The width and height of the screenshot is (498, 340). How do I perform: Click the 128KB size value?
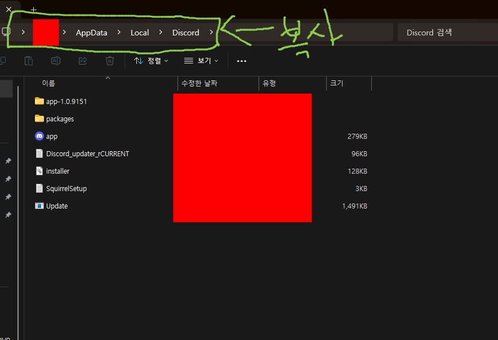[357, 171]
